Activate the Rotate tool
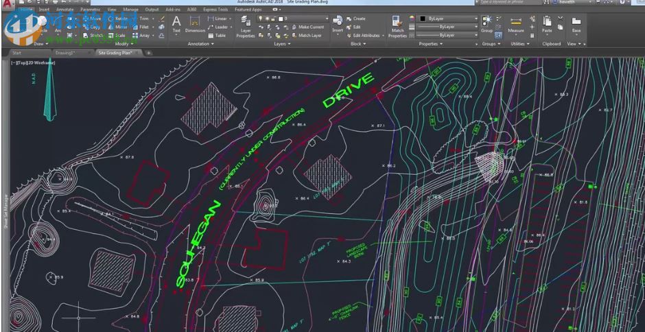The height and width of the screenshot is (332, 645). click(x=118, y=19)
